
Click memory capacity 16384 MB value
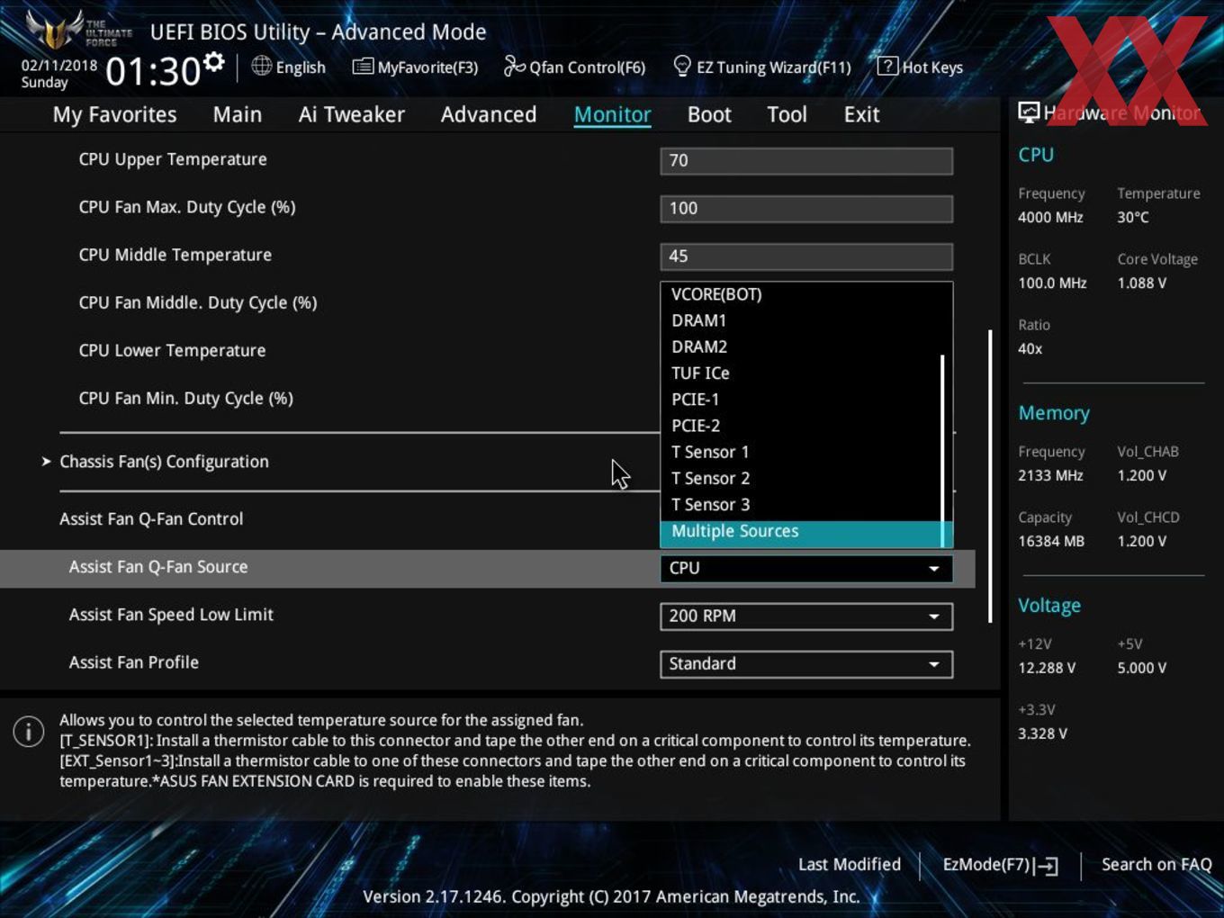click(x=1051, y=541)
